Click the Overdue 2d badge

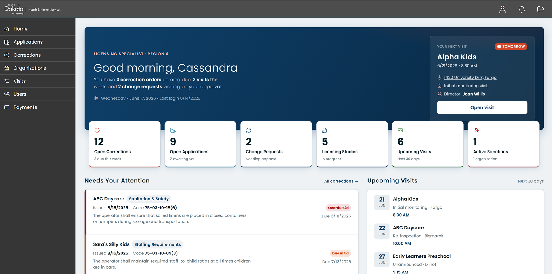coord(338,208)
